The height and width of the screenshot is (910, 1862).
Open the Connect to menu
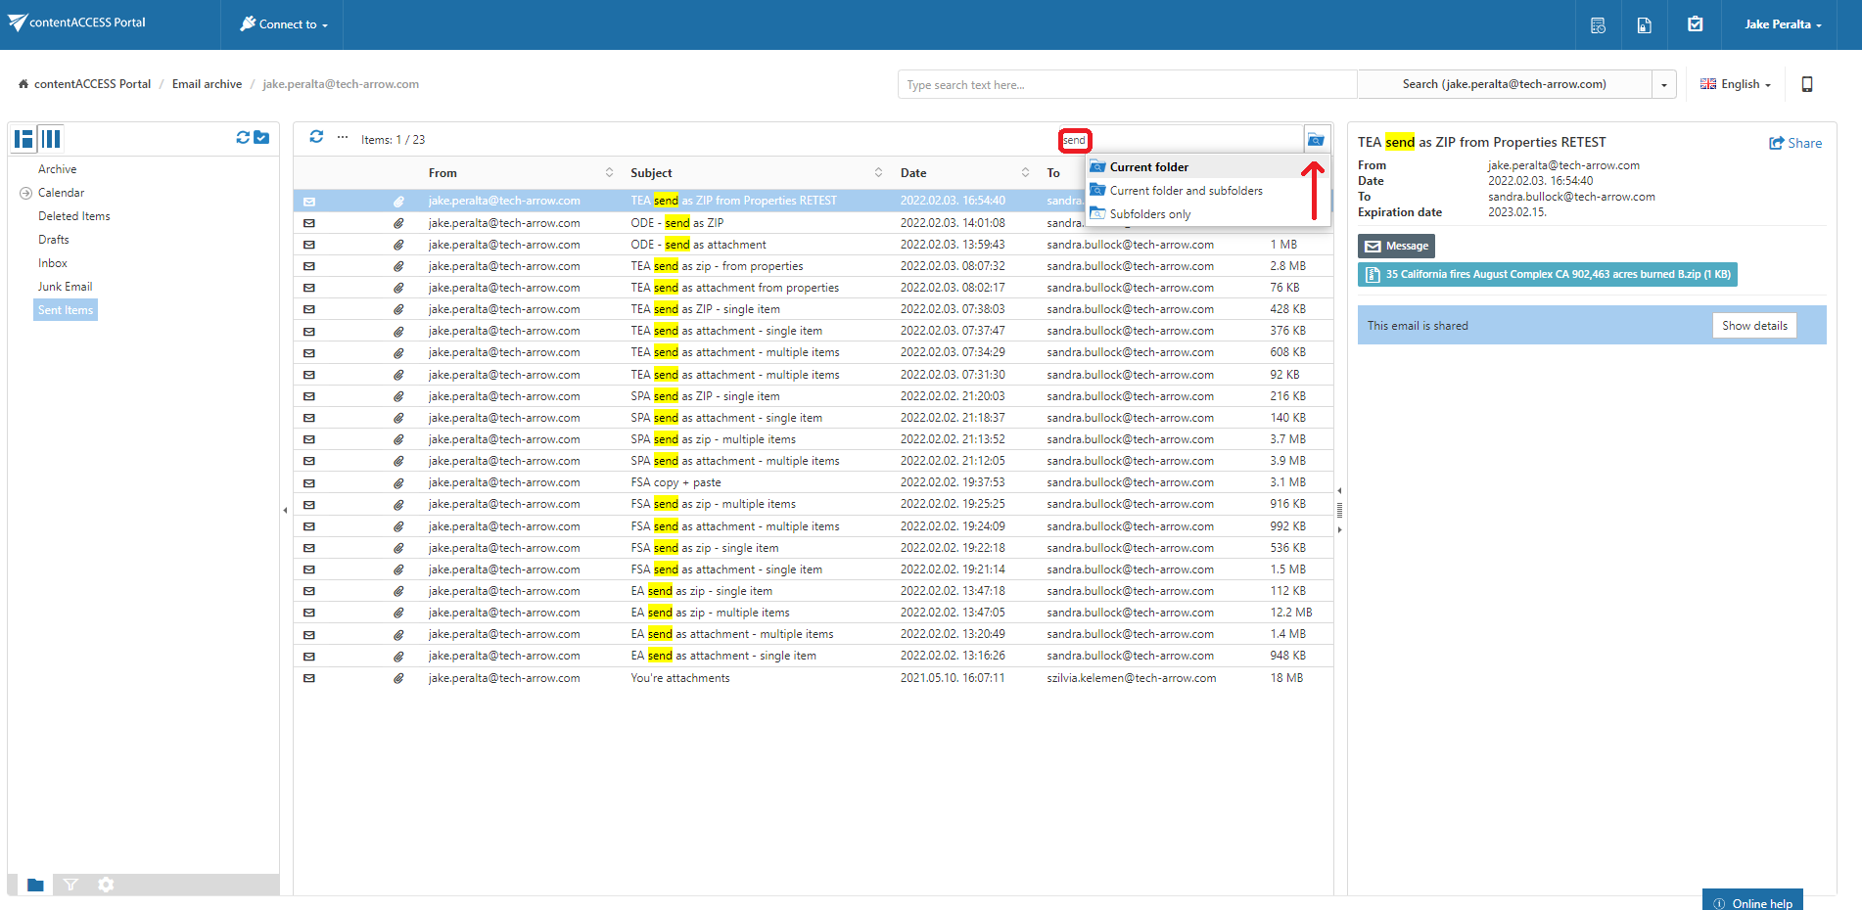[285, 24]
